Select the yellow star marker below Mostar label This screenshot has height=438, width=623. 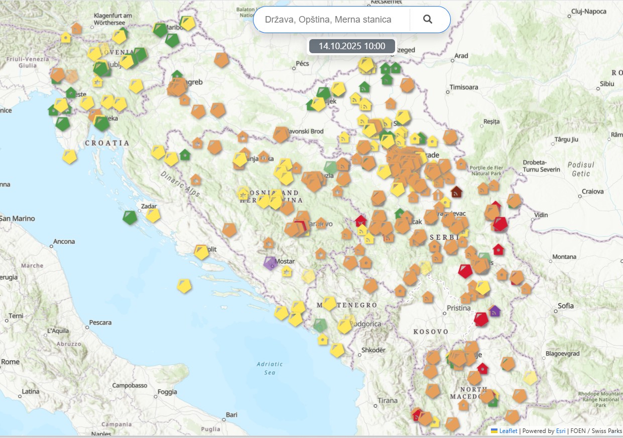click(287, 272)
